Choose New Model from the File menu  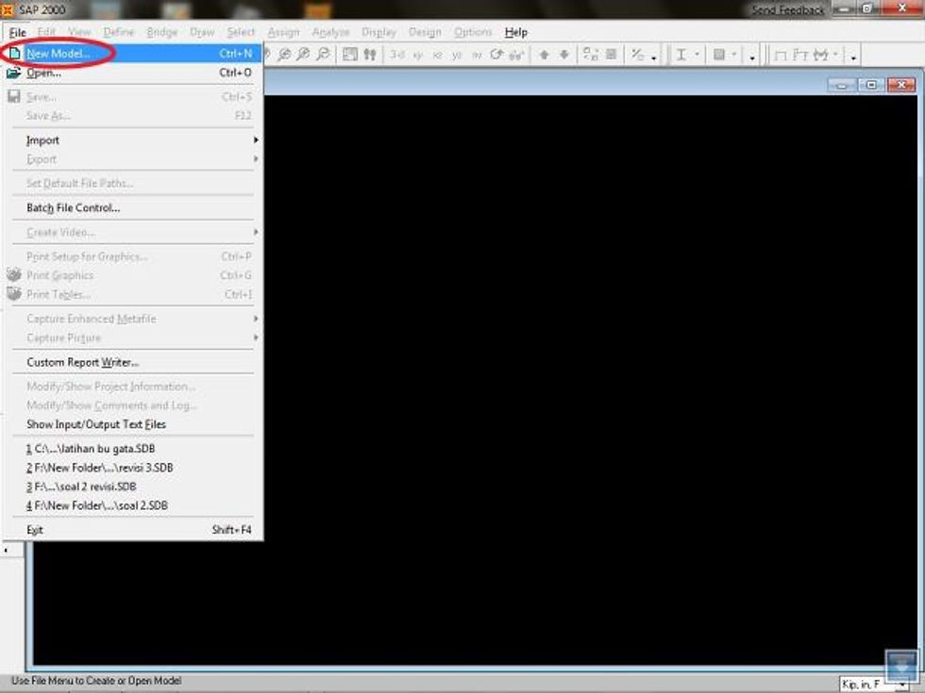pyautogui.click(x=132, y=54)
